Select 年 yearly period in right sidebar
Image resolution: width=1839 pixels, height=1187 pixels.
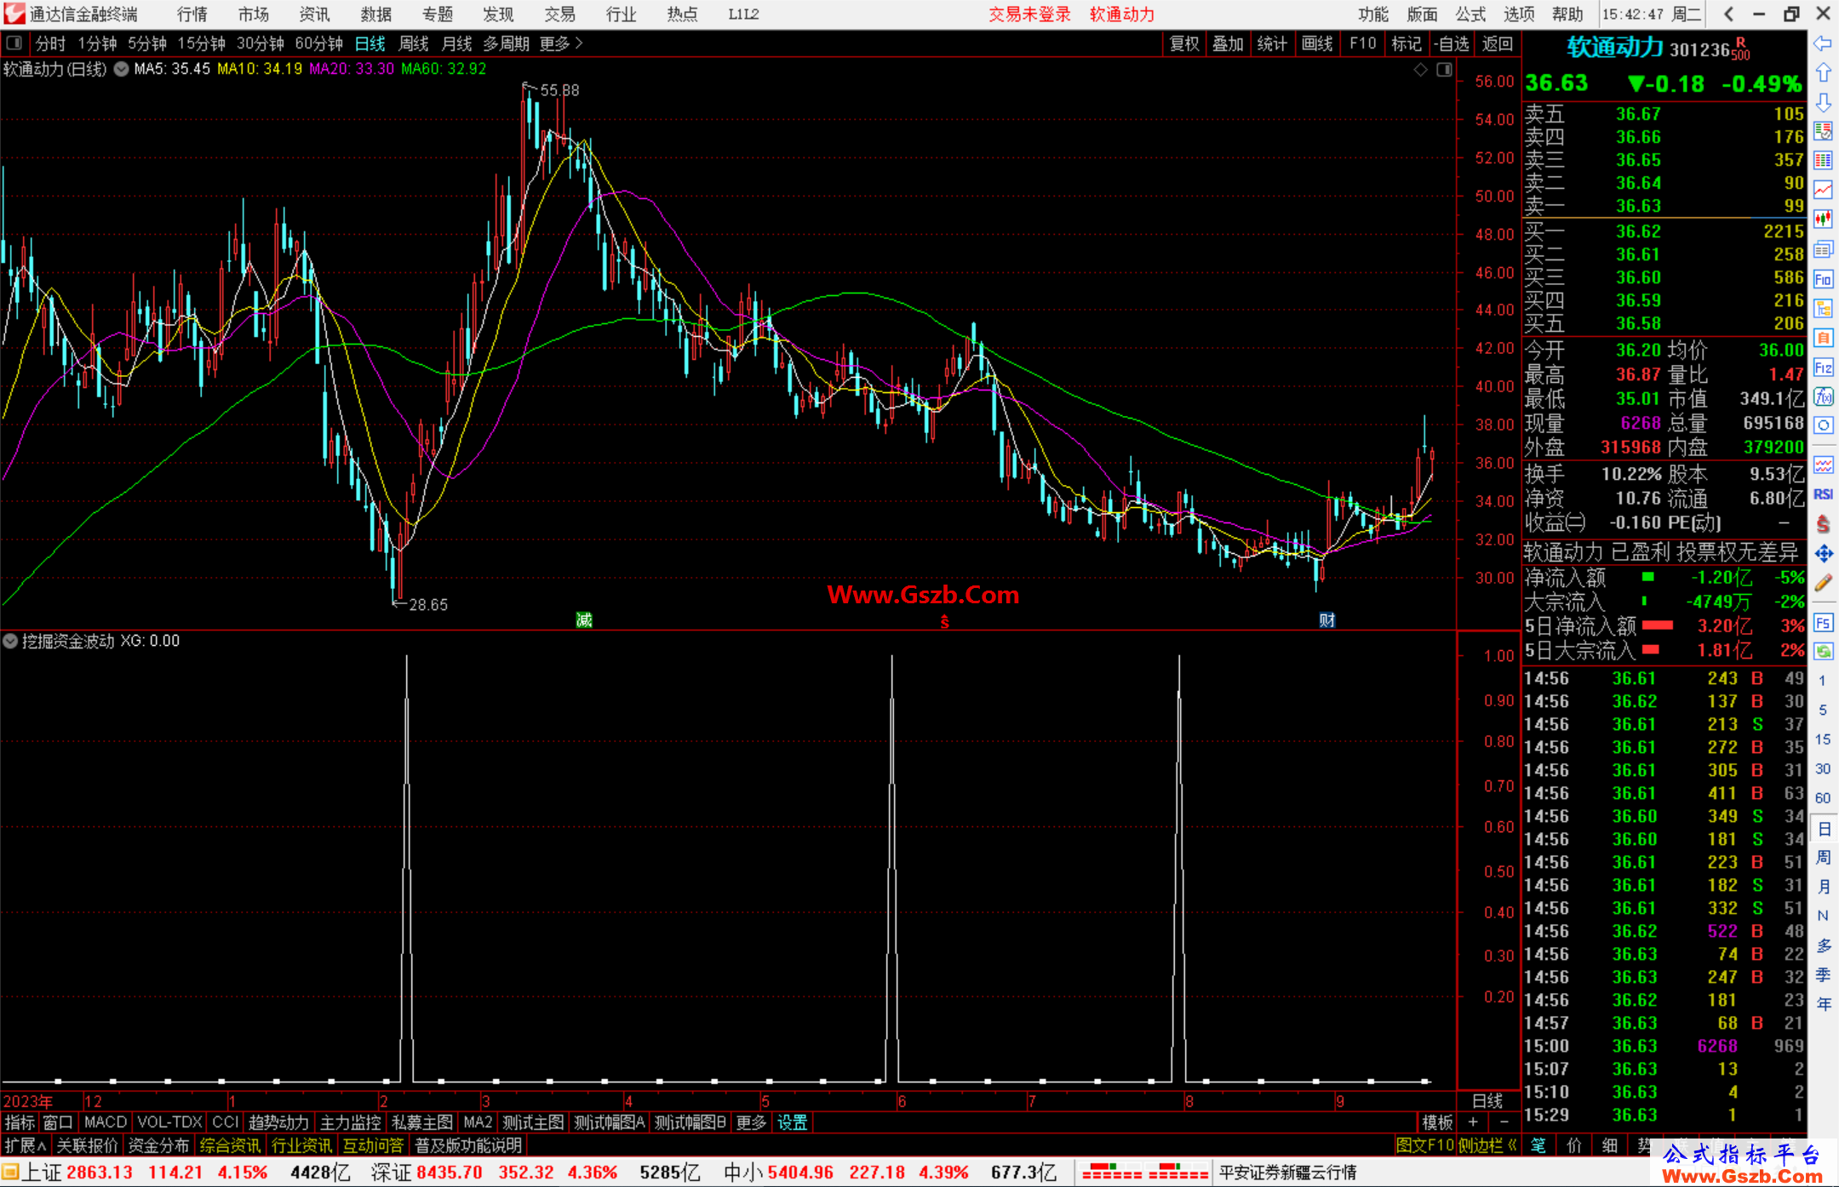coord(1823,1004)
